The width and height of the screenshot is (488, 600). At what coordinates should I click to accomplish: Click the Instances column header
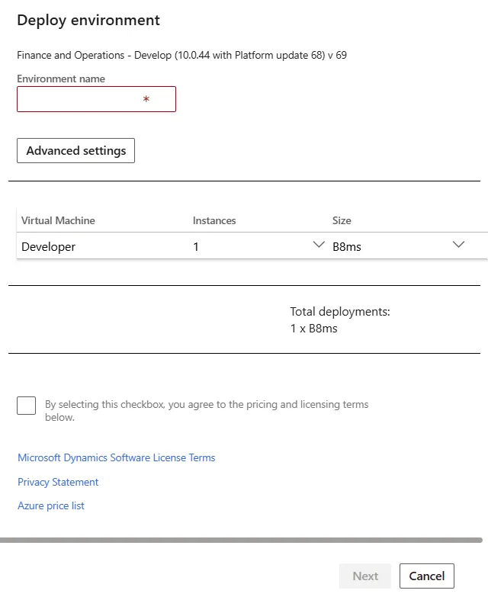click(214, 220)
